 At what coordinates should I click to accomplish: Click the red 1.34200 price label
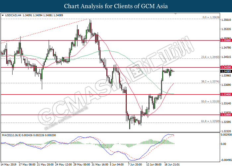pos(226,67)
